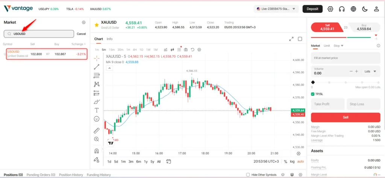Select the crosshair cursor tool
Image resolution: width=385 pixels, height=178 pixels.
tap(97, 58)
